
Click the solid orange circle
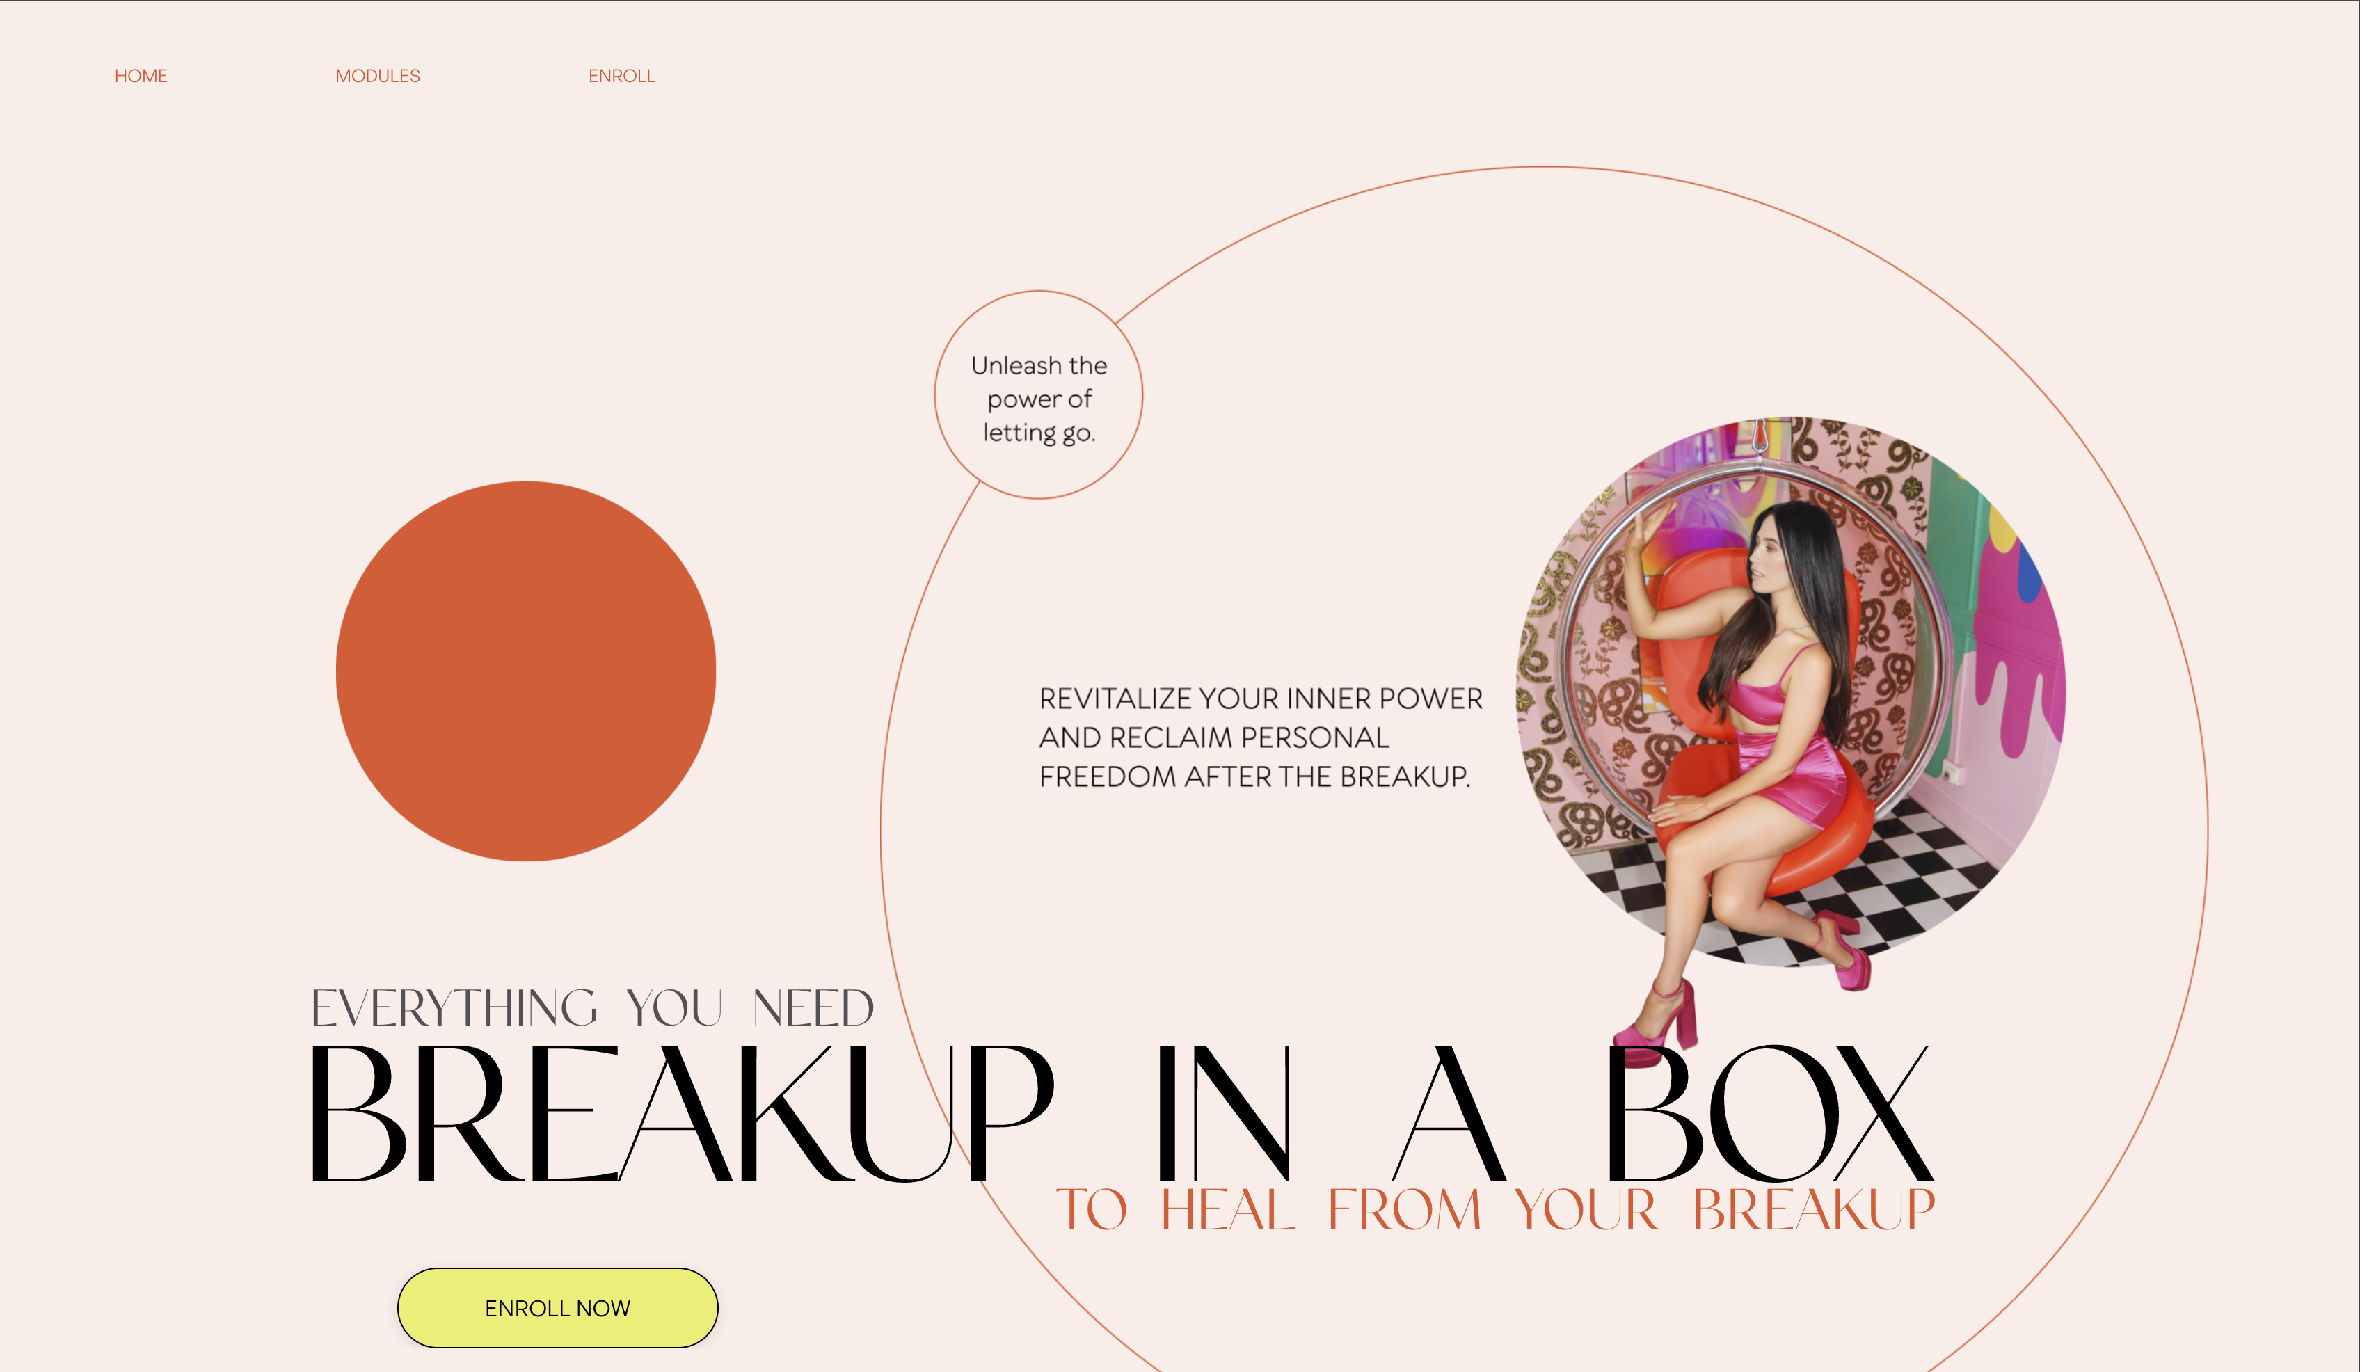point(525,671)
